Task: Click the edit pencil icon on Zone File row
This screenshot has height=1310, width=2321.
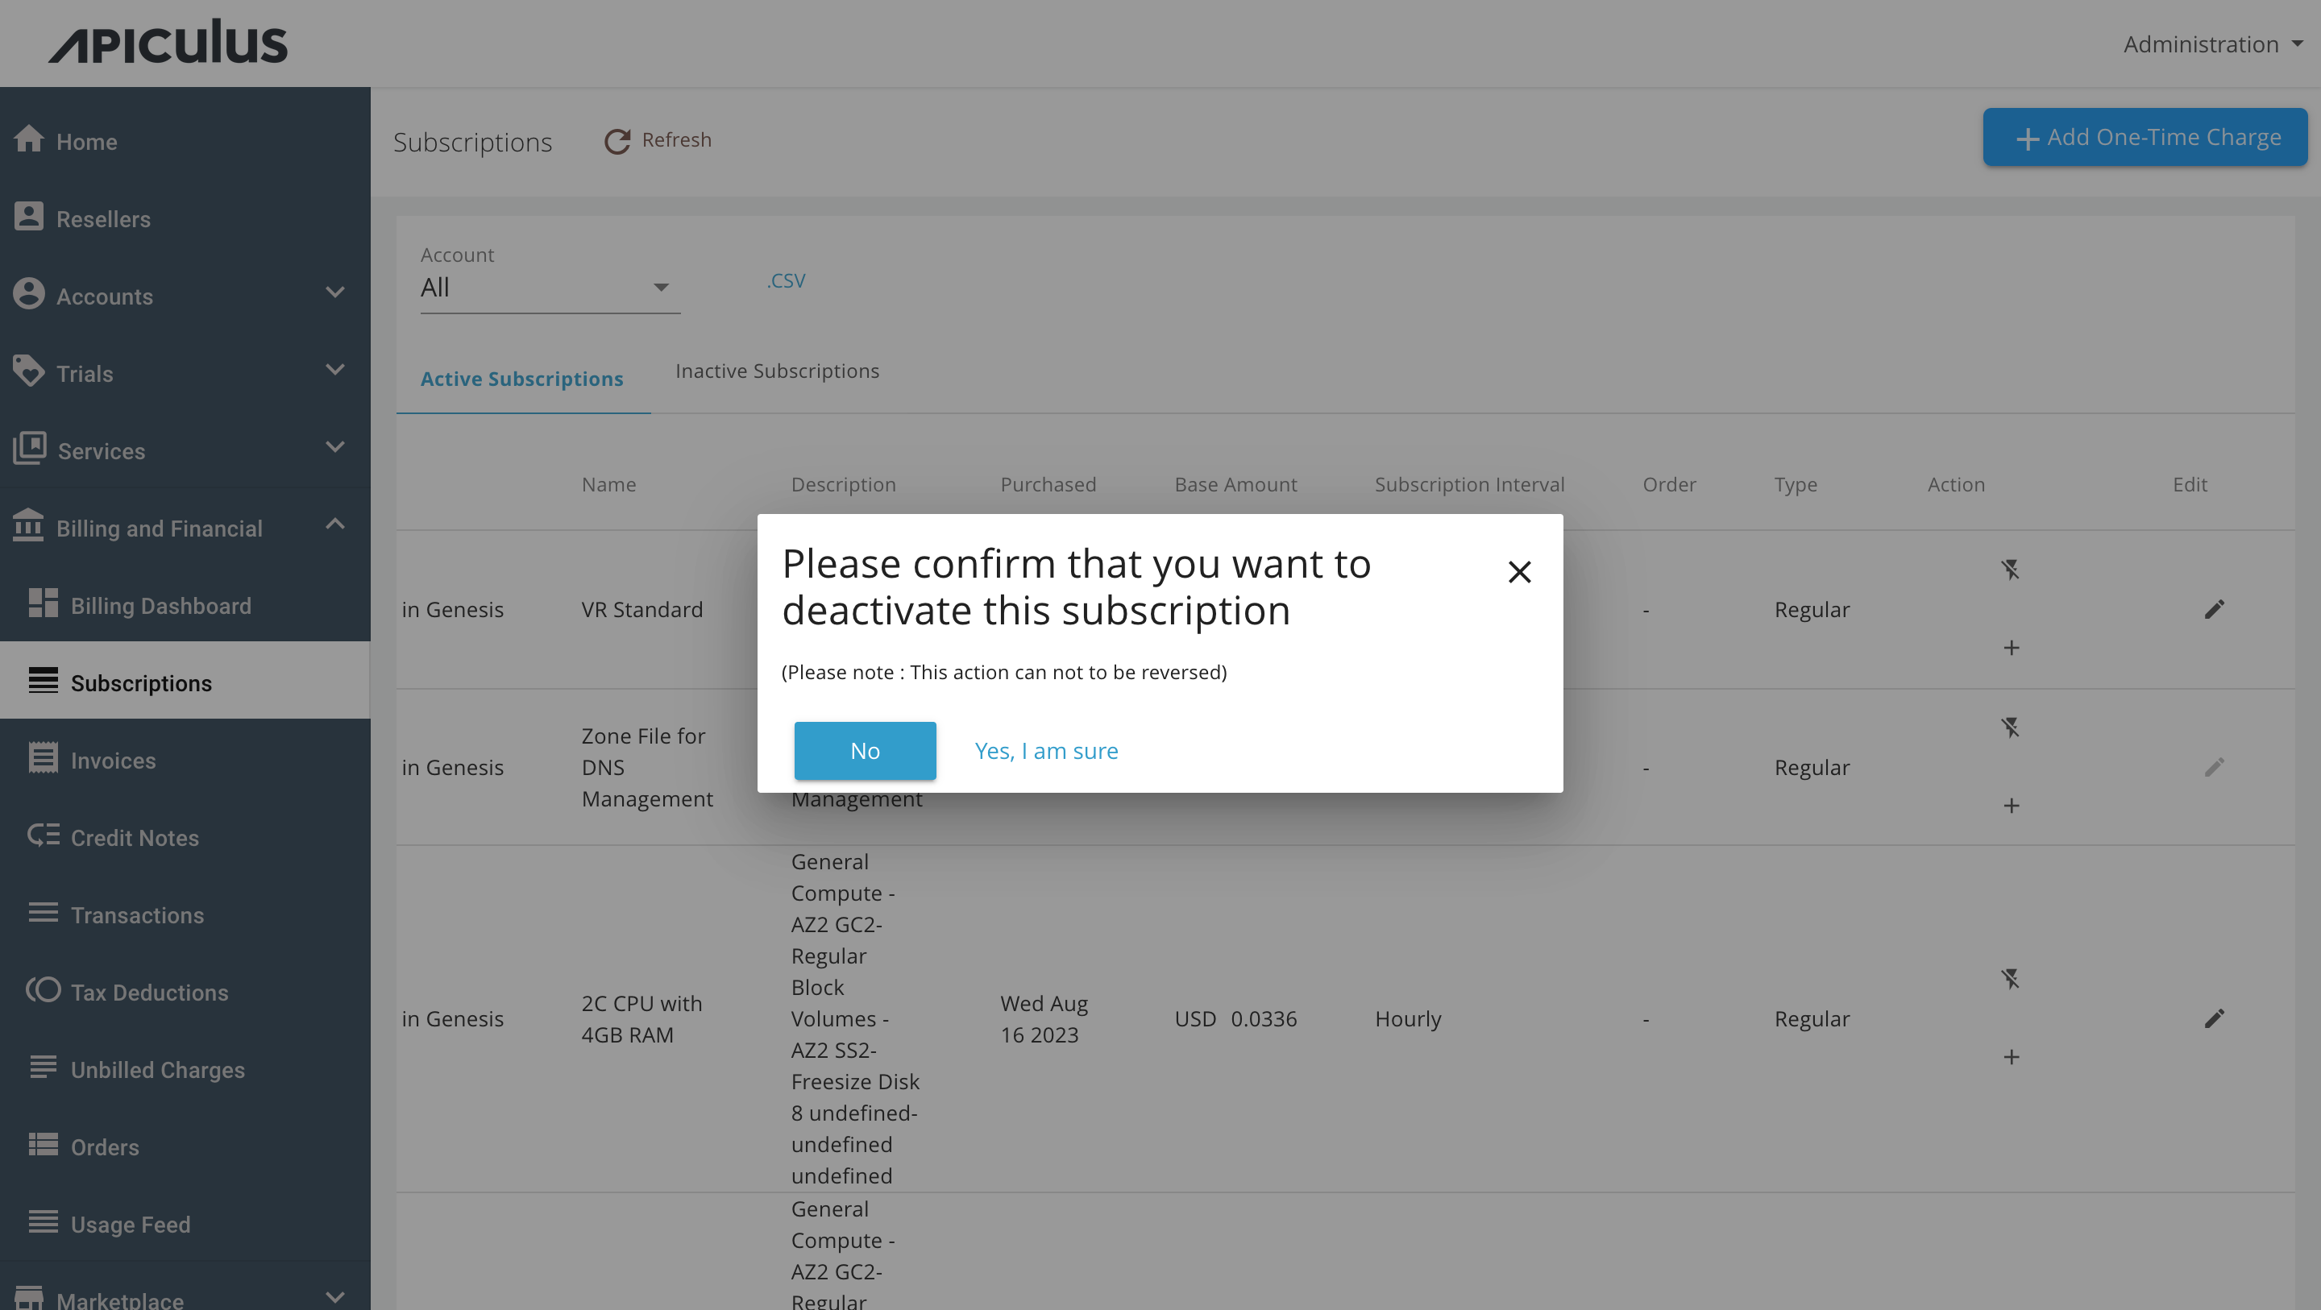Action: pos(2214,766)
